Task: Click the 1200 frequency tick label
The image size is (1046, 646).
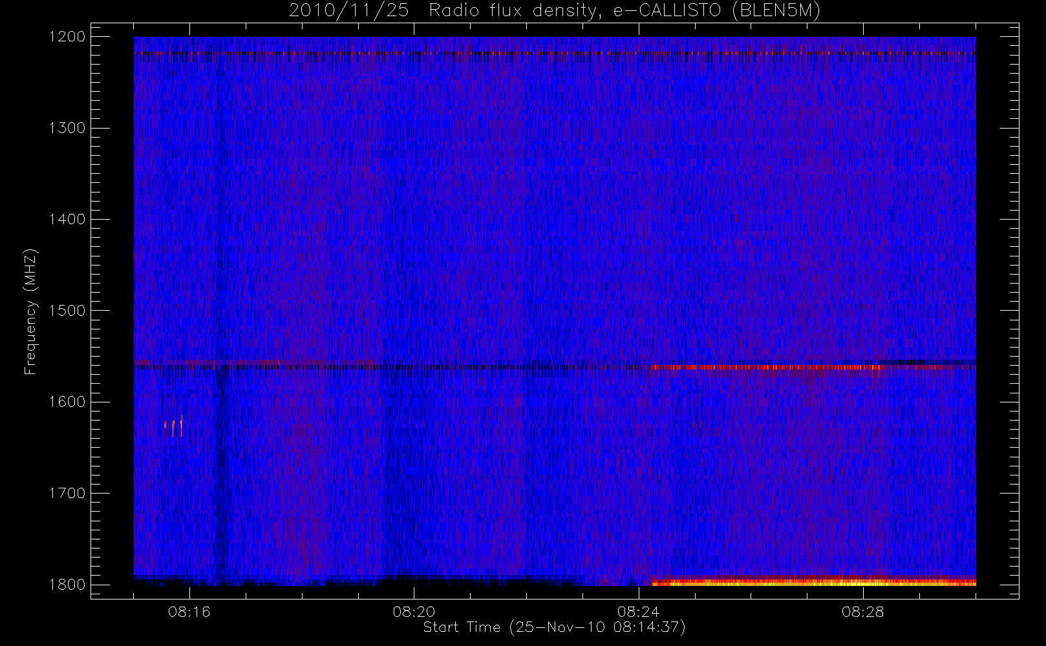Action: [x=67, y=37]
